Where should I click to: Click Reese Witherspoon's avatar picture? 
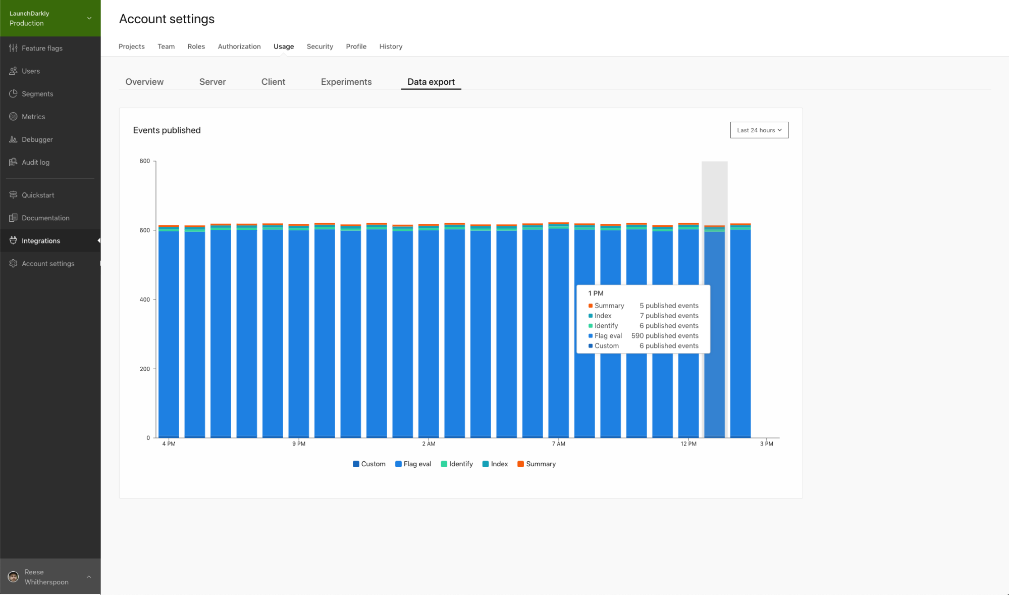click(14, 576)
